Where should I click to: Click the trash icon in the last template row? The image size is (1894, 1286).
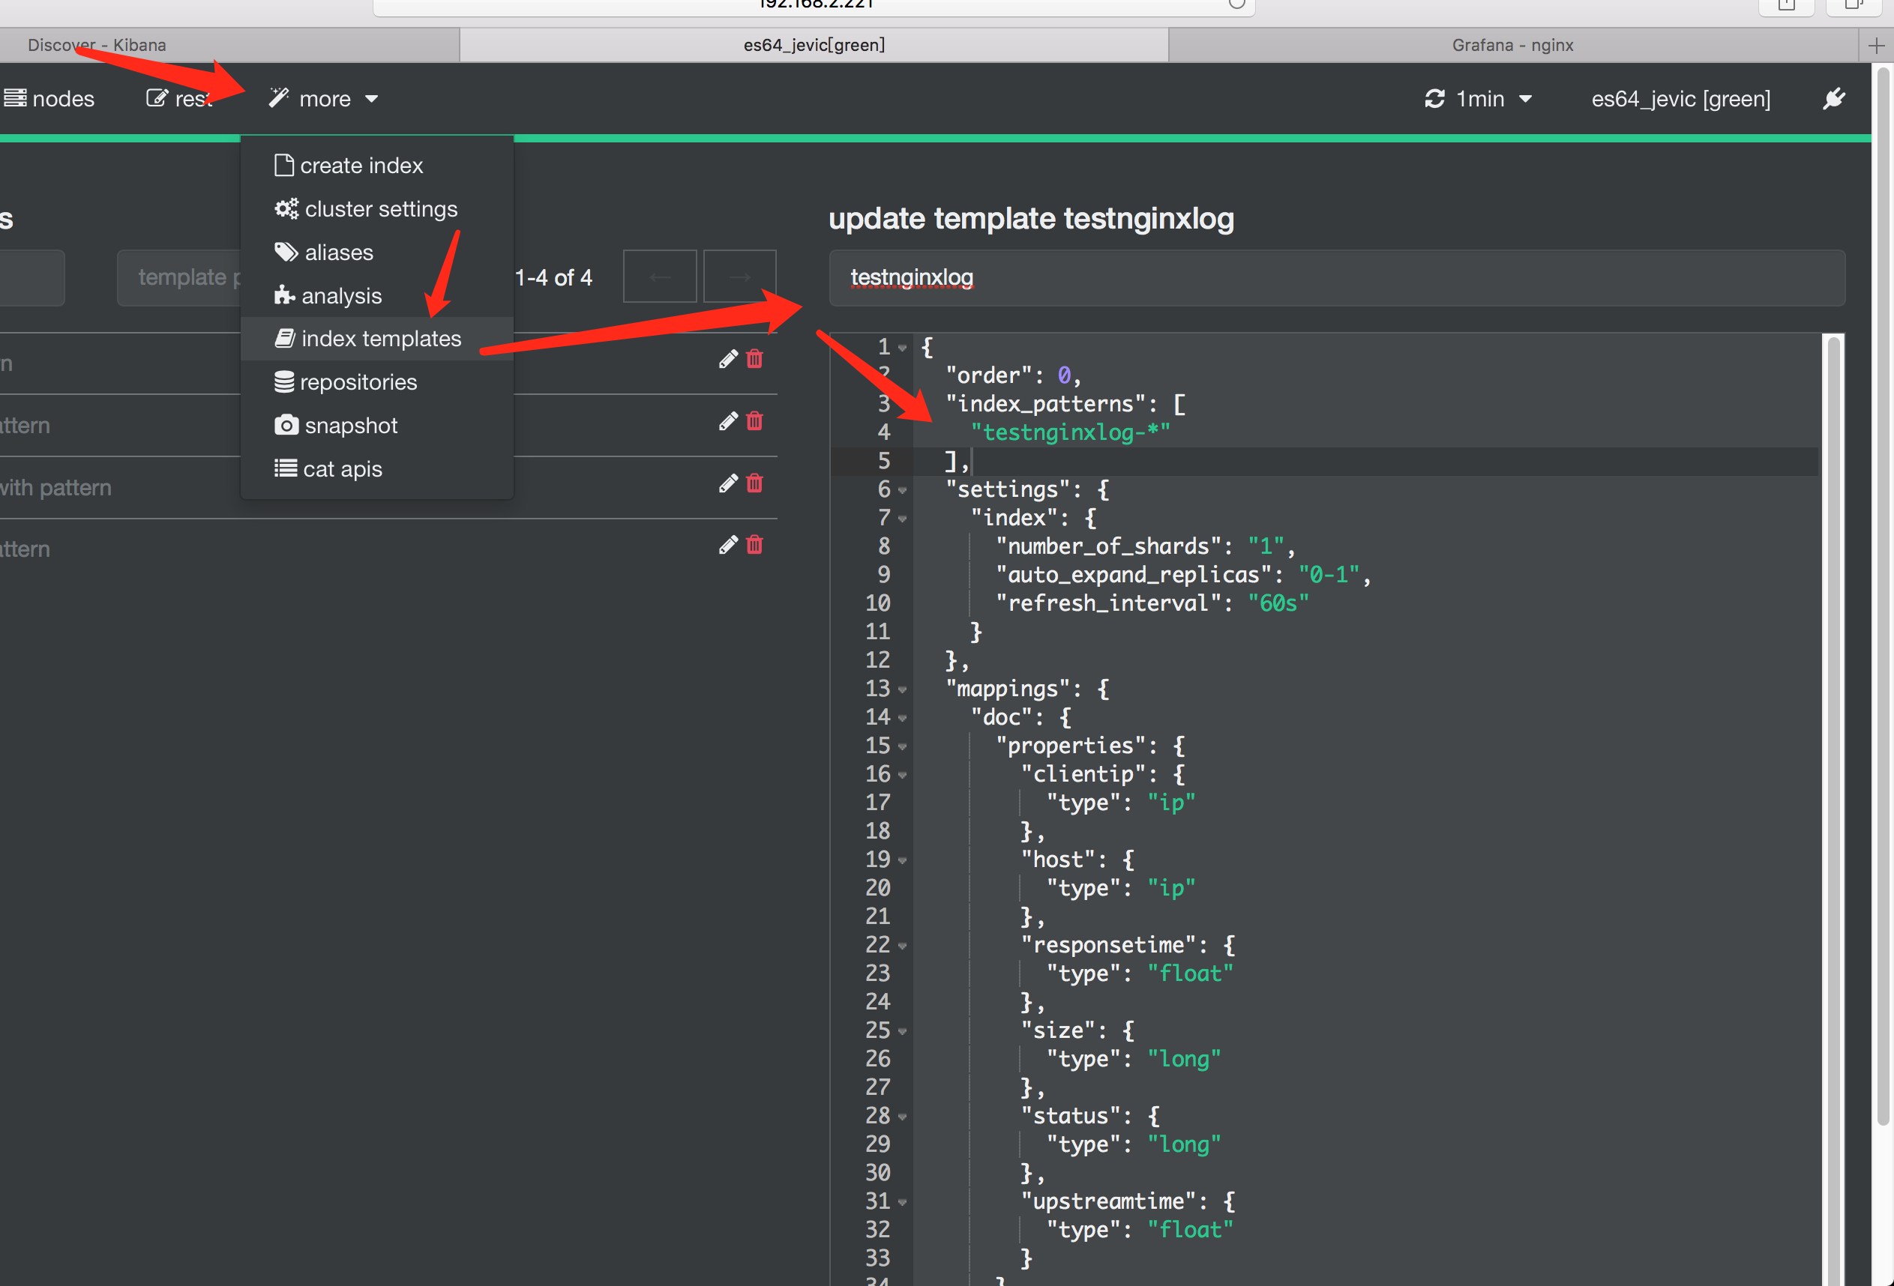point(754,545)
